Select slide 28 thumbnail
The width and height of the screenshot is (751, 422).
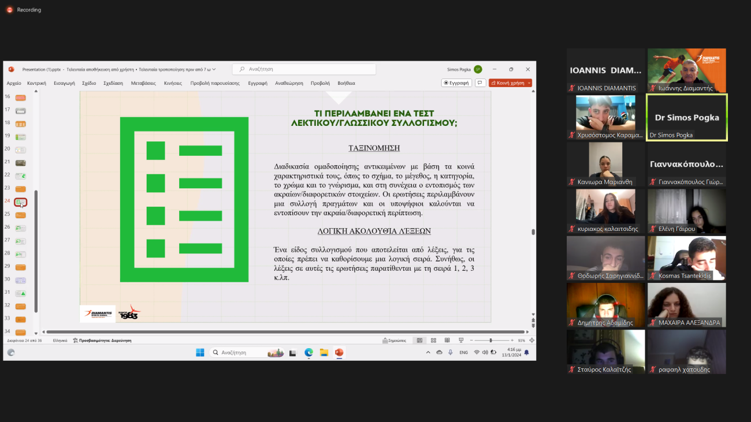click(x=20, y=254)
